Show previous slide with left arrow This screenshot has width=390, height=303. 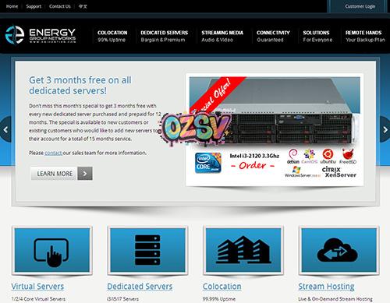point(5,129)
